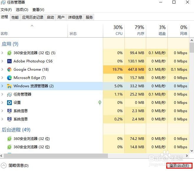This screenshot has height=171, width=194.
Task: Expand the 360安全浏览器 (32 位) (5) group
Action: [x=2, y=53]
